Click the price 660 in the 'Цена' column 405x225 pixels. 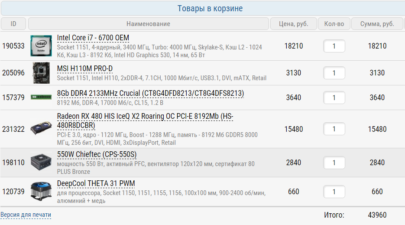293,192
